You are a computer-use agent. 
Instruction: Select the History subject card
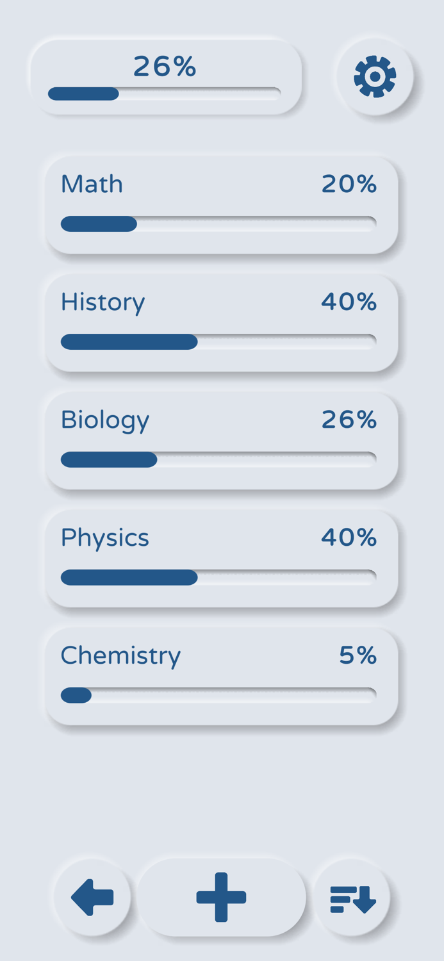pyautogui.click(x=222, y=322)
